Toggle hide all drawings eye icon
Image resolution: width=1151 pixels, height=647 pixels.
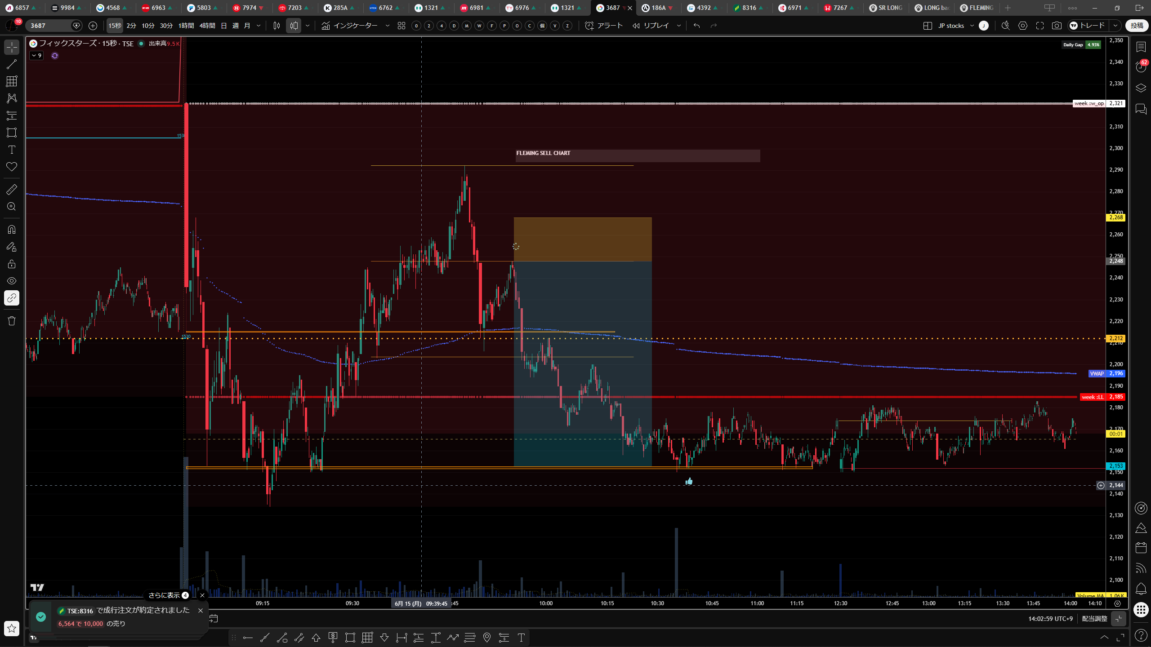tap(12, 281)
